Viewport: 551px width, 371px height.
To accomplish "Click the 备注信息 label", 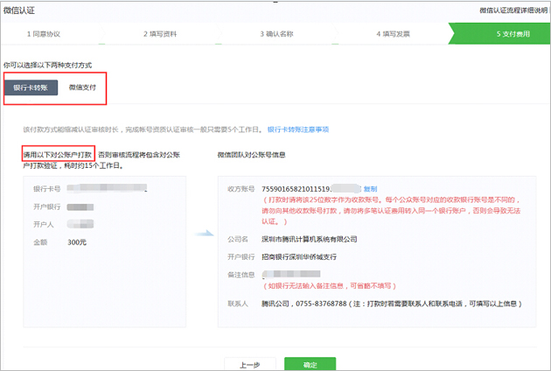I will coord(241,275).
